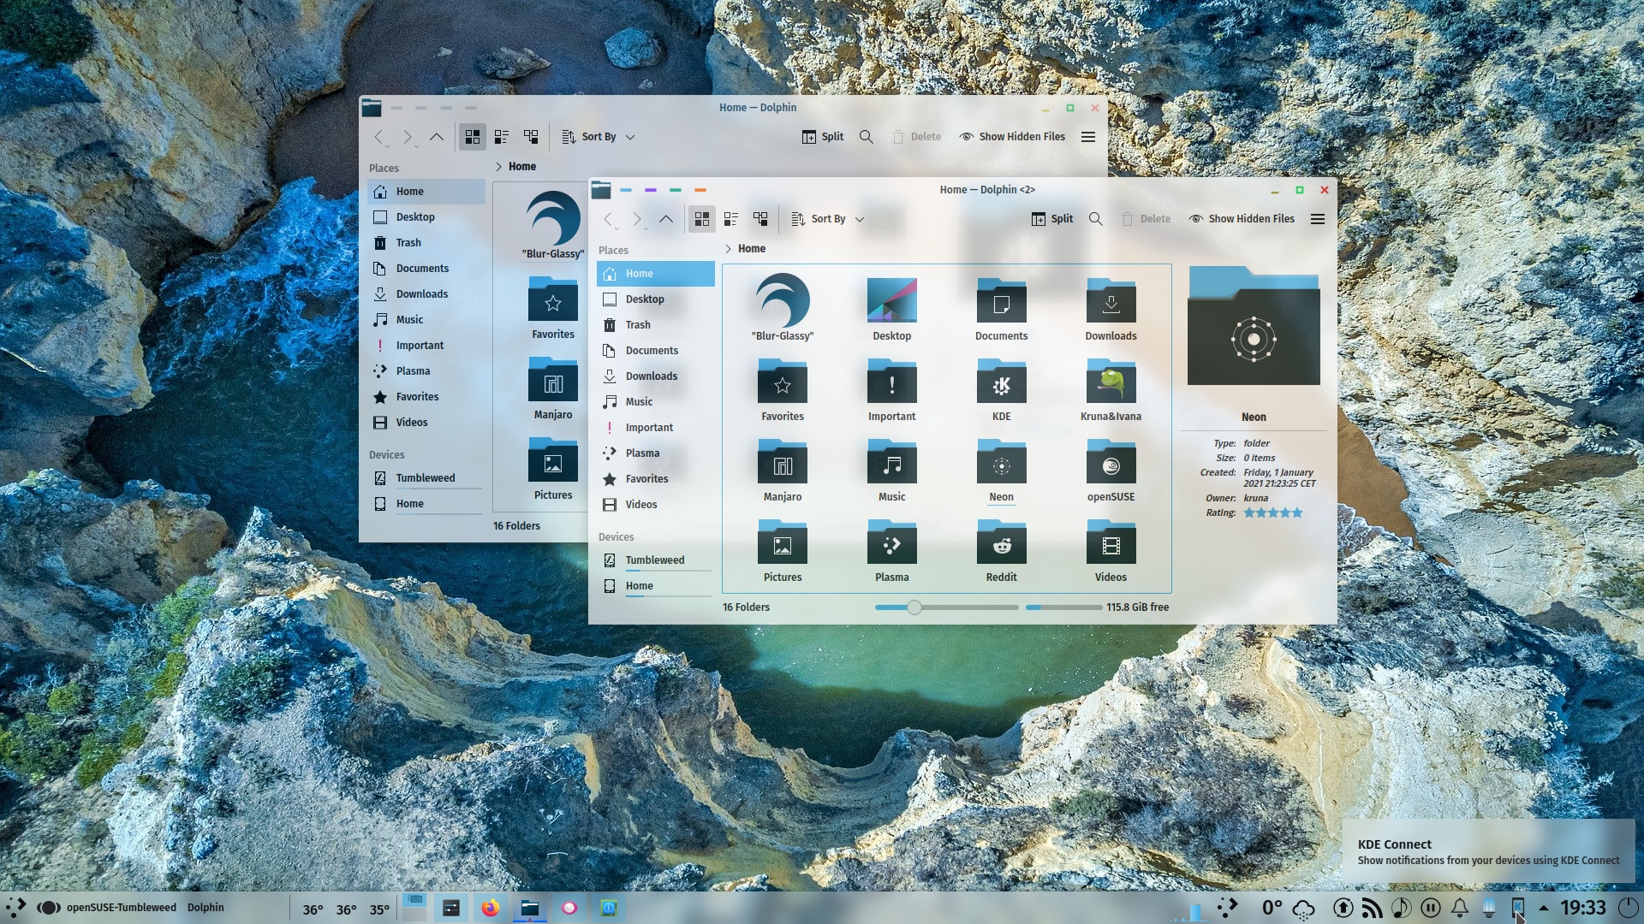This screenshot has width=1644, height=924.
Task: Click the large Neon folder preview
Action: (x=1254, y=326)
